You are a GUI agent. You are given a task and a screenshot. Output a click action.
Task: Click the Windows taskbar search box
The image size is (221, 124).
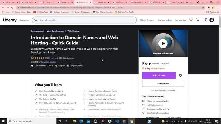tap(32, 121)
